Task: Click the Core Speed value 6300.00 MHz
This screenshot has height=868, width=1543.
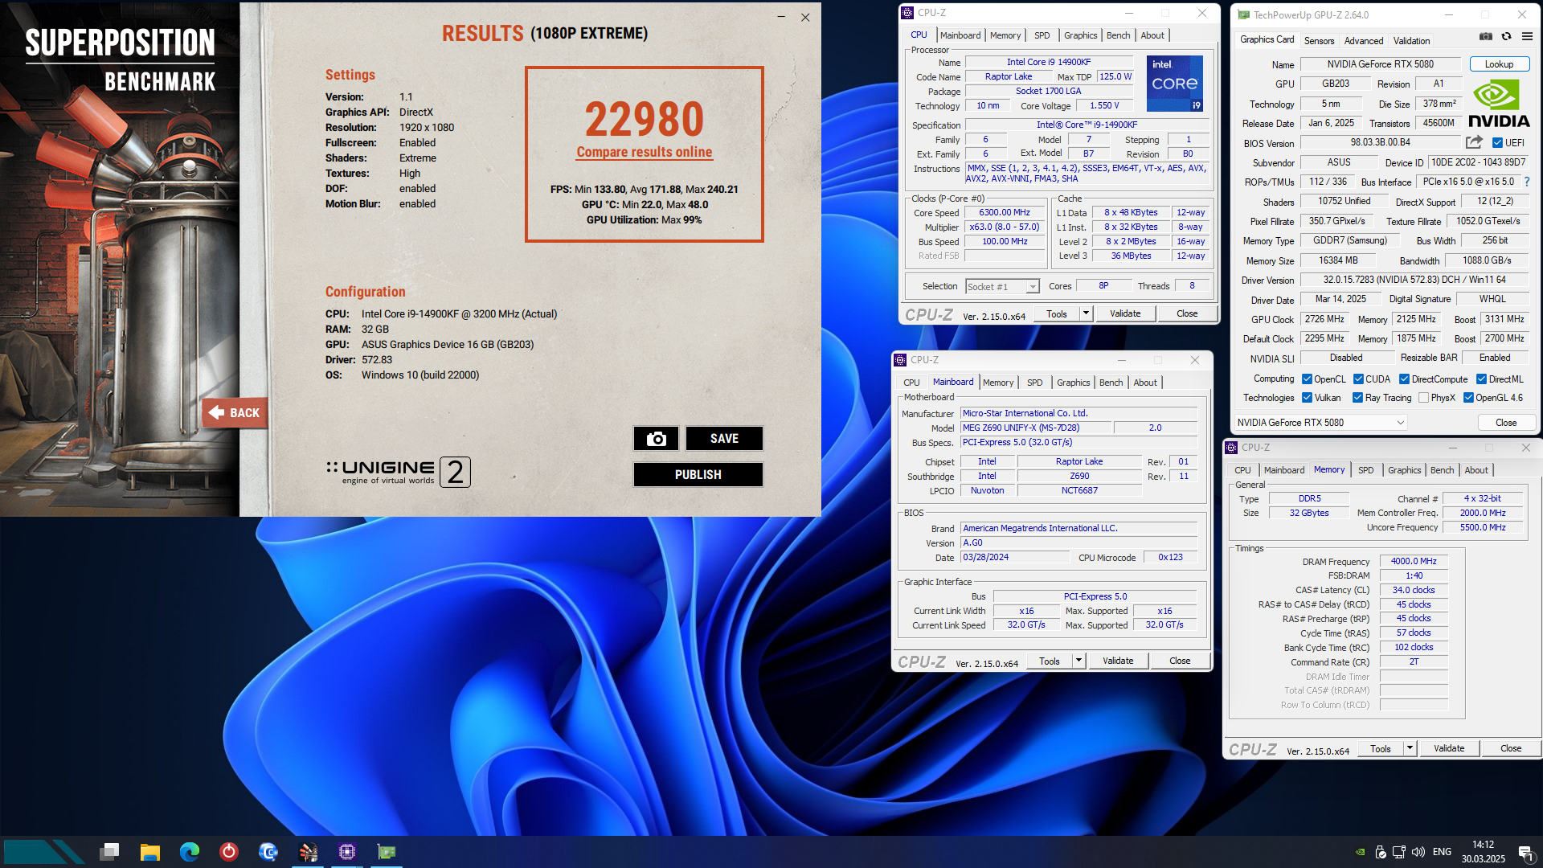Action: pyautogui.click(x=1004, y=213)
